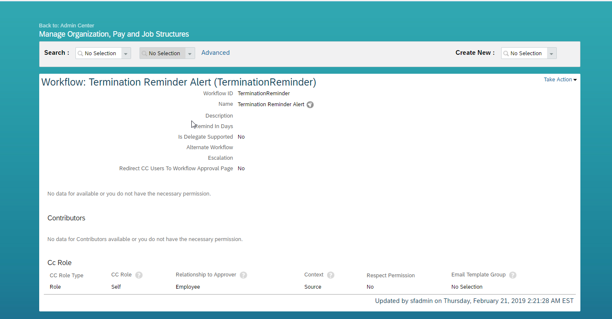The height and width of the screenshot is (319, 612).
Task: Click the Description field label
Action: tap(219, 116)
